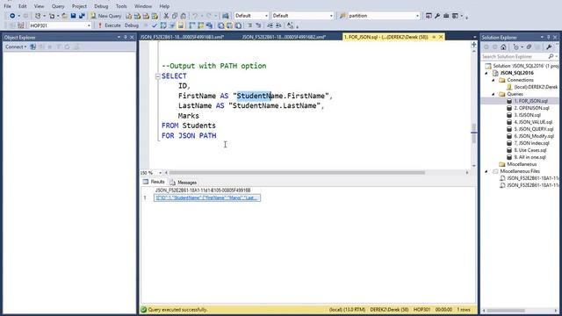Collapse the JSON_SQL2016 project node
The height and width of the screenshot is (316, 562).
tap(486, 73)
